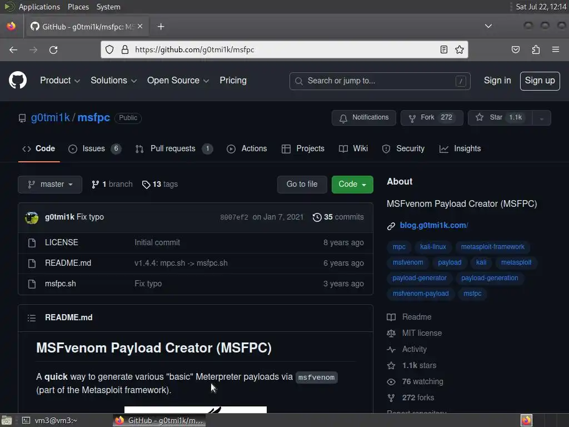Click the msfpc.sh file icon
569x427 pixels.
[32, 284]
